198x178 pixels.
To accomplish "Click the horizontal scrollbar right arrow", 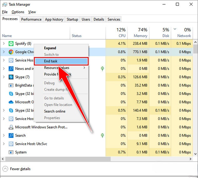I will tap(190, 159).
